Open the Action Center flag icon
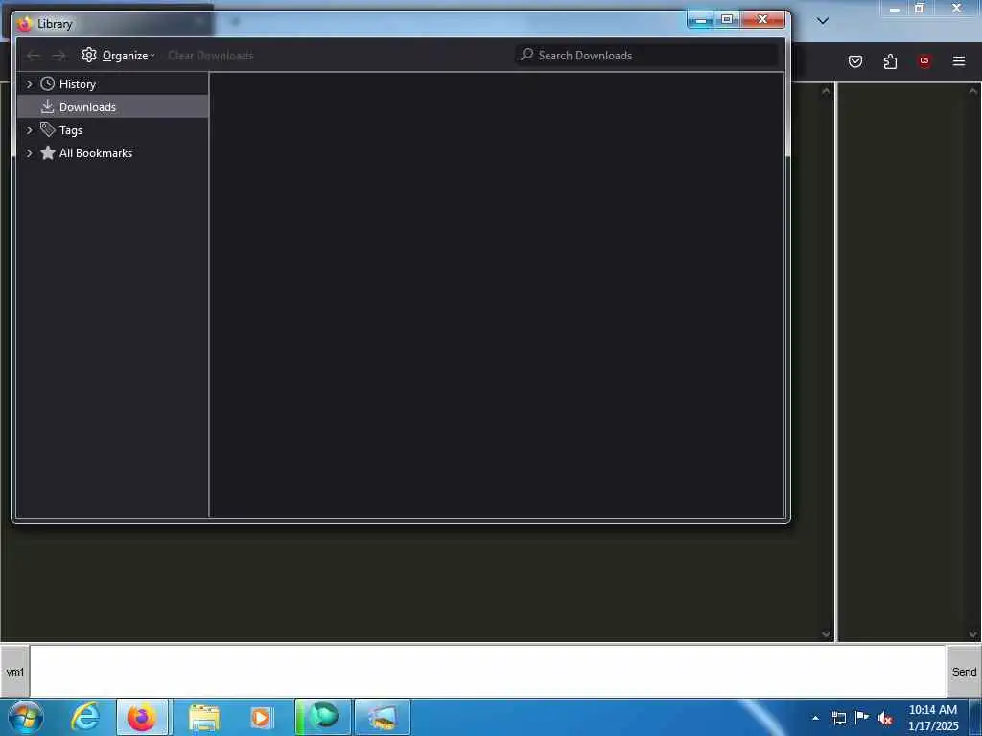The height and width of the screenshot is (736, 982). (x=862, y=717)
